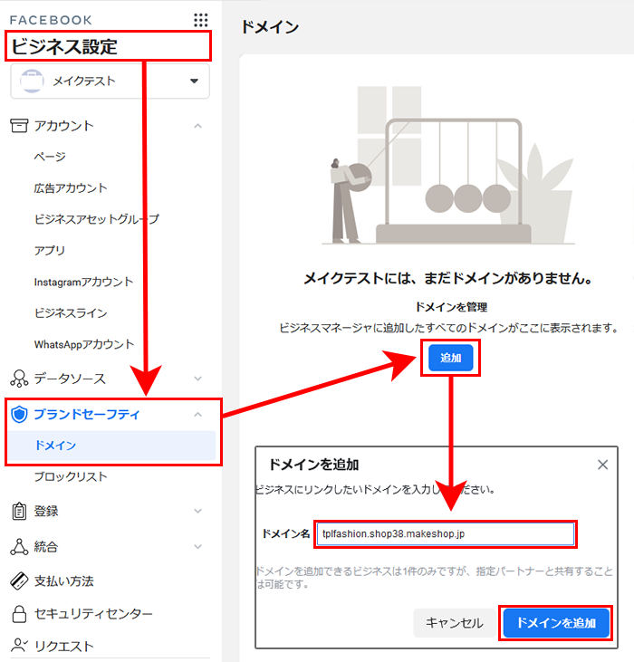Screen dimensions: 634x662
Task: Close the ドメインを追加 dialog with X
Action: coord(602,465)
